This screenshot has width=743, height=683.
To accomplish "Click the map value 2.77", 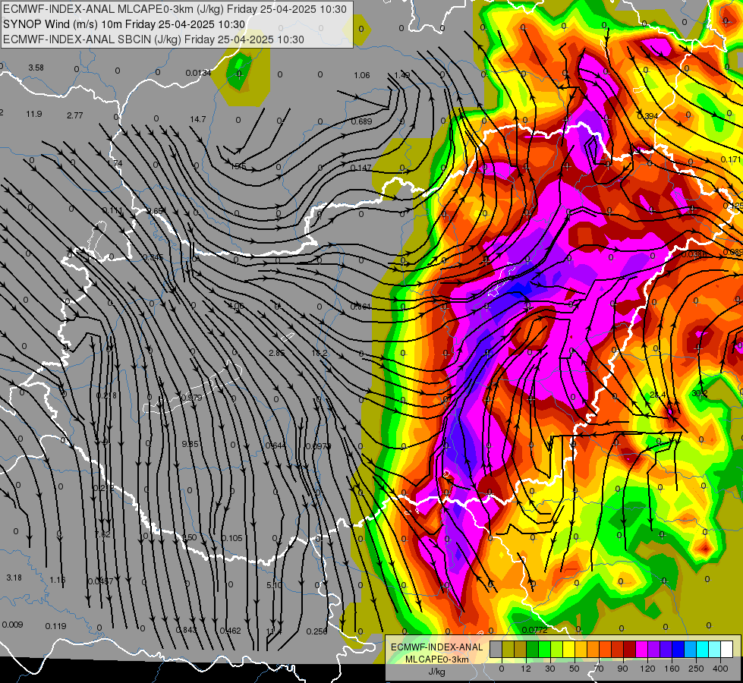I will pyautogui.click(x=75, y=115).
